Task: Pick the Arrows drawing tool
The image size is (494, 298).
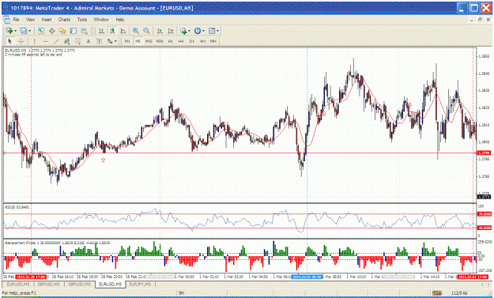Action: (x=110, y=41)
